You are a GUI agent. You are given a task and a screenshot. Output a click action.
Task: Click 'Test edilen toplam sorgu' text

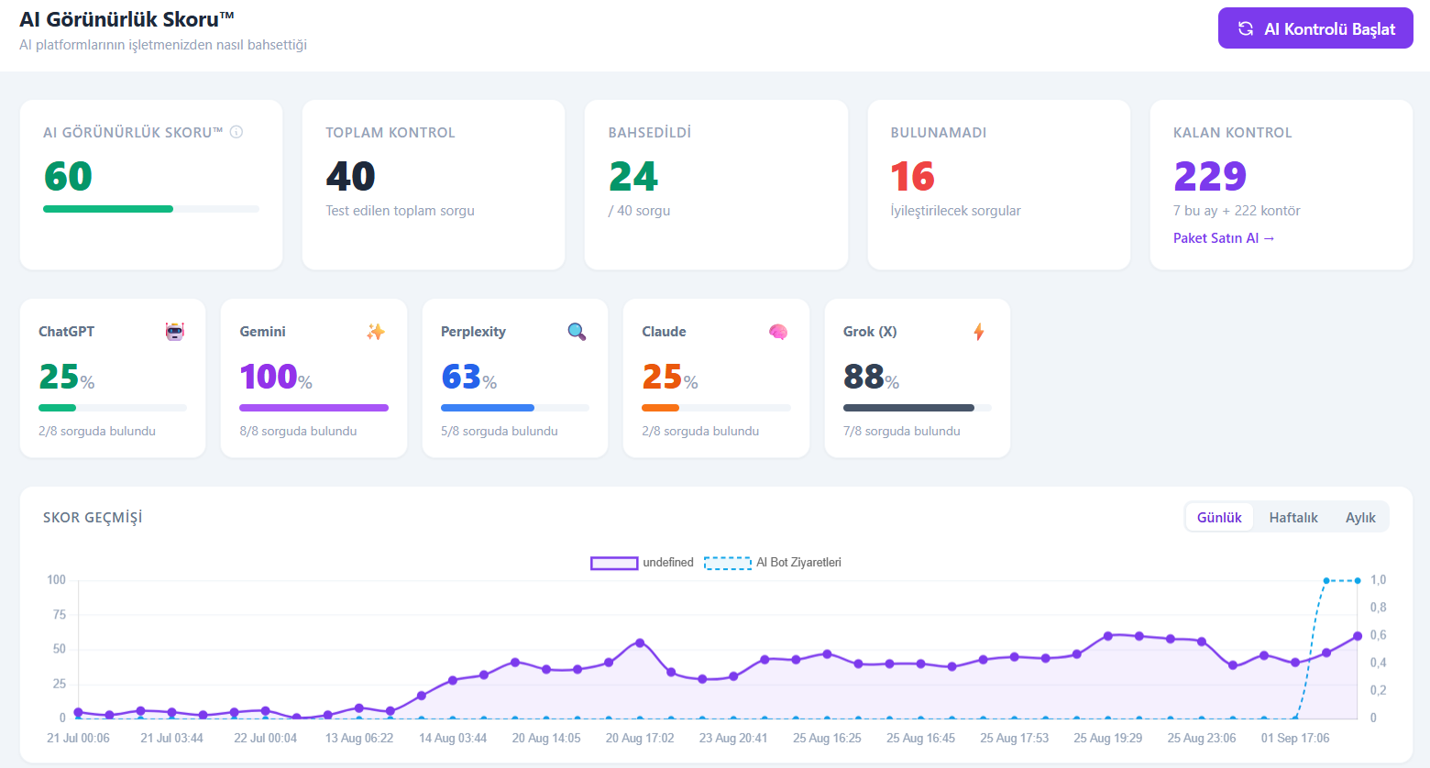(x=400, y=211)
